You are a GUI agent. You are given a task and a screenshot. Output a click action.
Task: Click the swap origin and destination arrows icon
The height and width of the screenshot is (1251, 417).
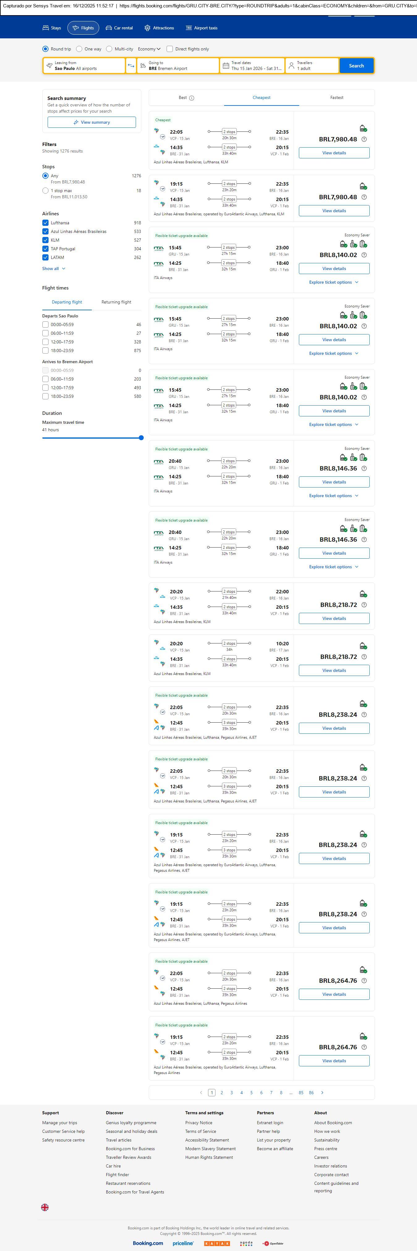coord(131,66)
